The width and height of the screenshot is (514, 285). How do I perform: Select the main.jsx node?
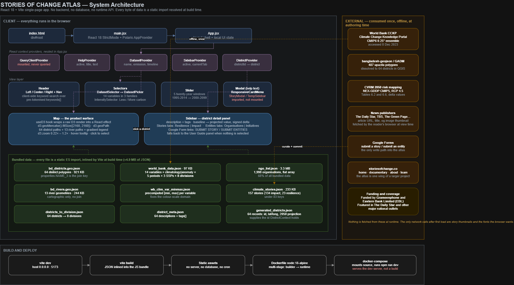point(120,36)
